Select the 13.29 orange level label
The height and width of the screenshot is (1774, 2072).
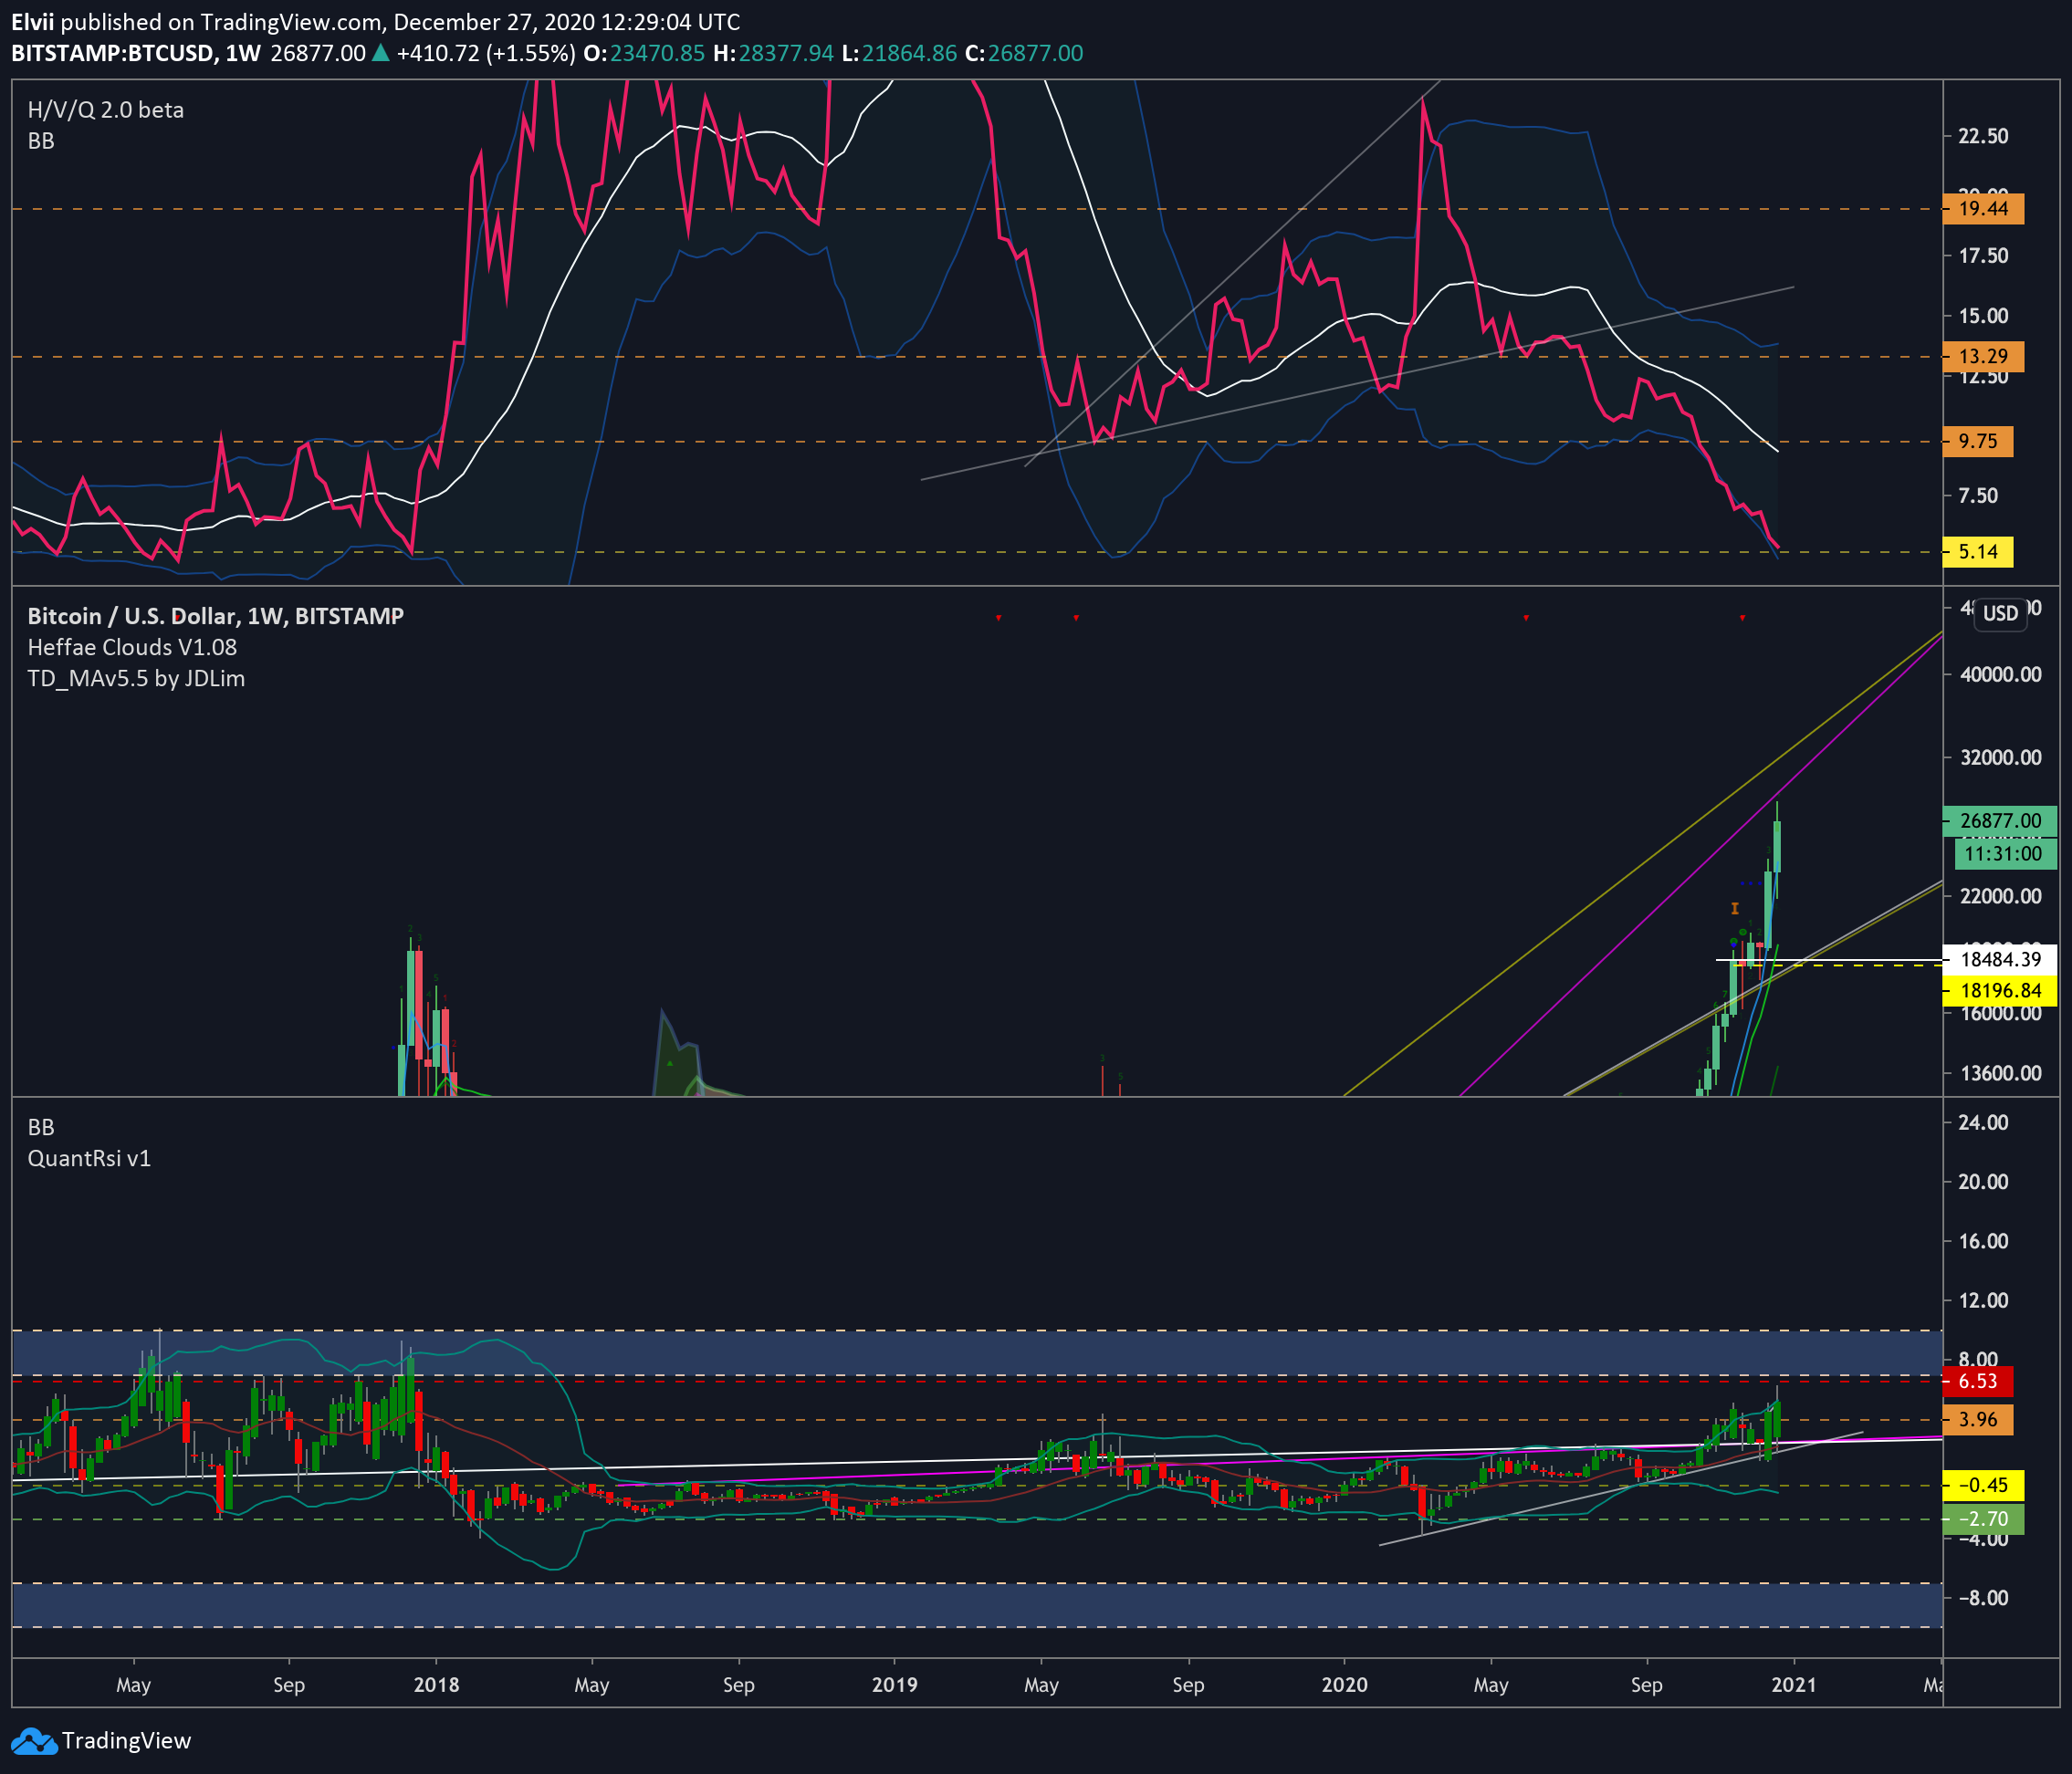pyautogui.click(x=1983, y=356)
